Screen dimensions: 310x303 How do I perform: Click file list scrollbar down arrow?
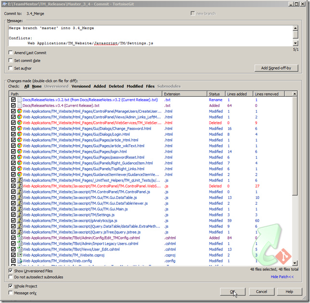pos(295,263)
